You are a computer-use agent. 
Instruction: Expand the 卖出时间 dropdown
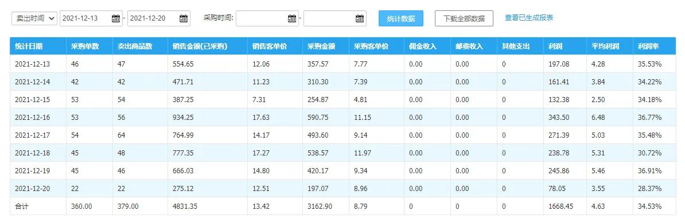[34, 18]
